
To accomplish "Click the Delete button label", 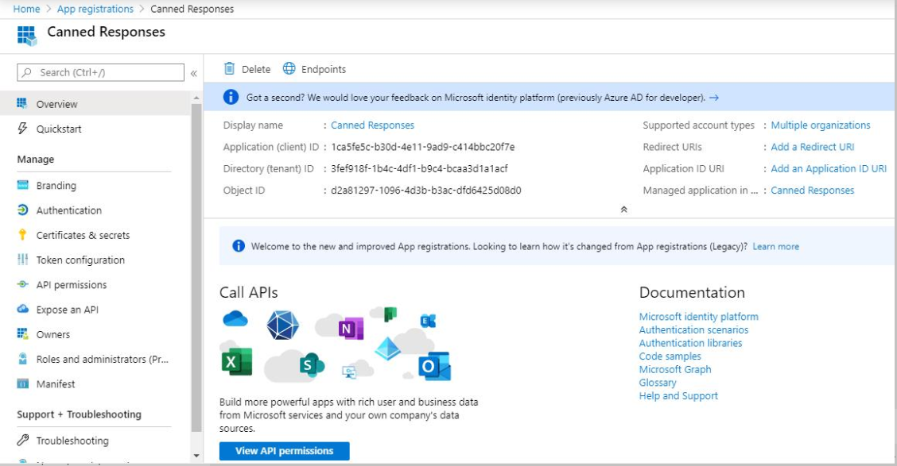I will (x=256, y=69).
